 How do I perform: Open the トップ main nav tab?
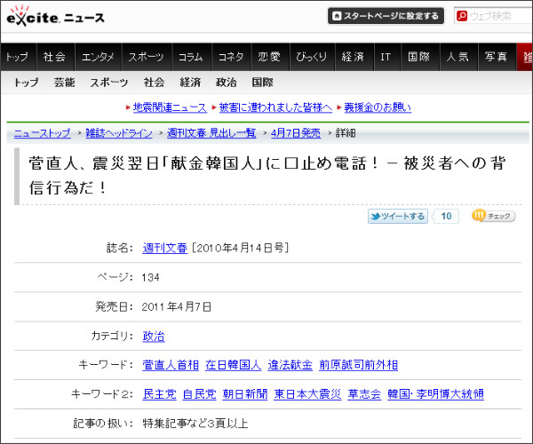pos(18,57)
